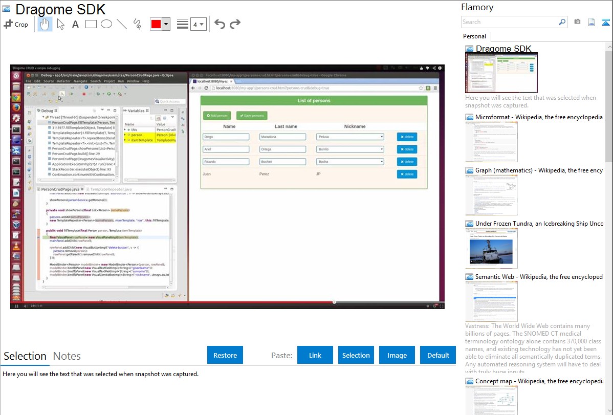This screenshot has width=613, height=415.
Task: Open Concept map snapshot thumbnail
Action: tap(491, 400)
